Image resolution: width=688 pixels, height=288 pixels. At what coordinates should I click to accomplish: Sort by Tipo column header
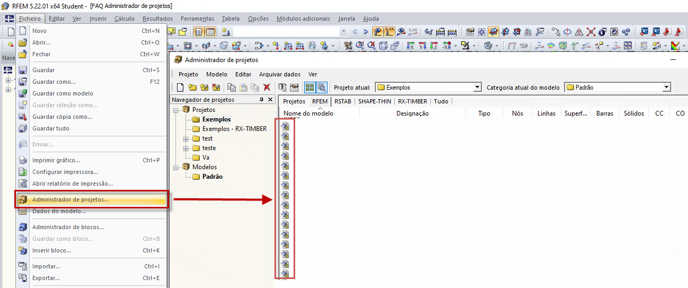click(484, 113)
